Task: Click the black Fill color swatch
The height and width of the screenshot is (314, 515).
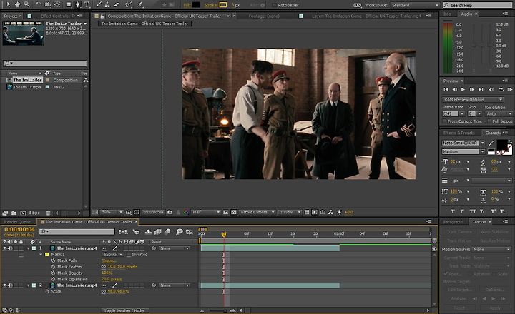Action: pos(196,5)
